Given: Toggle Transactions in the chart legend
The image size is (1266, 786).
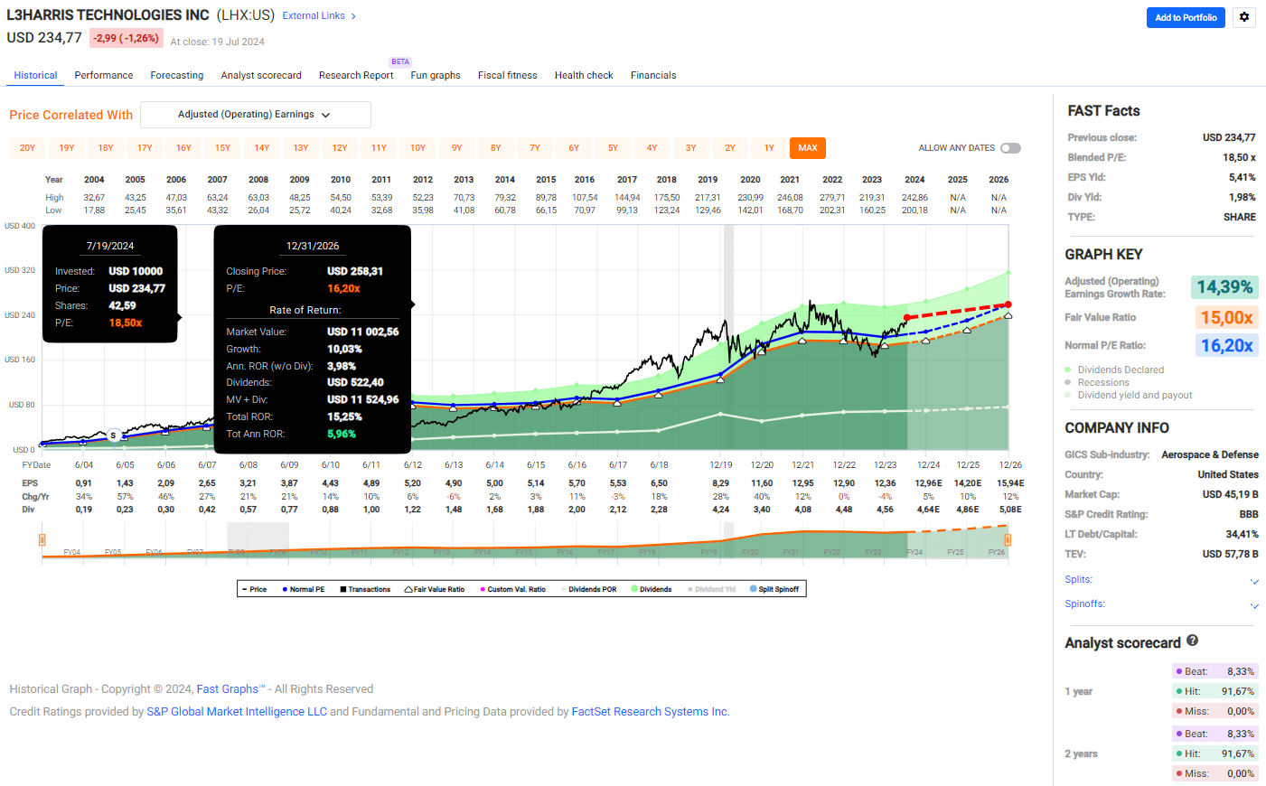Looking at the screenshot, I should click(365, 589).
